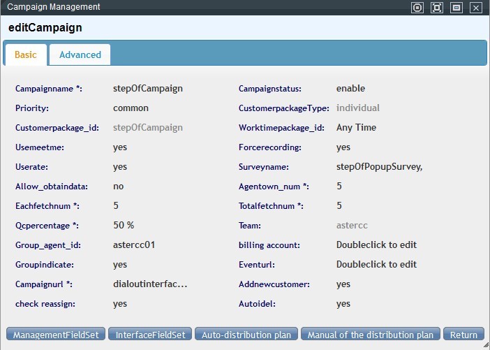490x350 pixels.
Task: Select the Basic tab
Action: pyautogui.click(x=26, y=54)
